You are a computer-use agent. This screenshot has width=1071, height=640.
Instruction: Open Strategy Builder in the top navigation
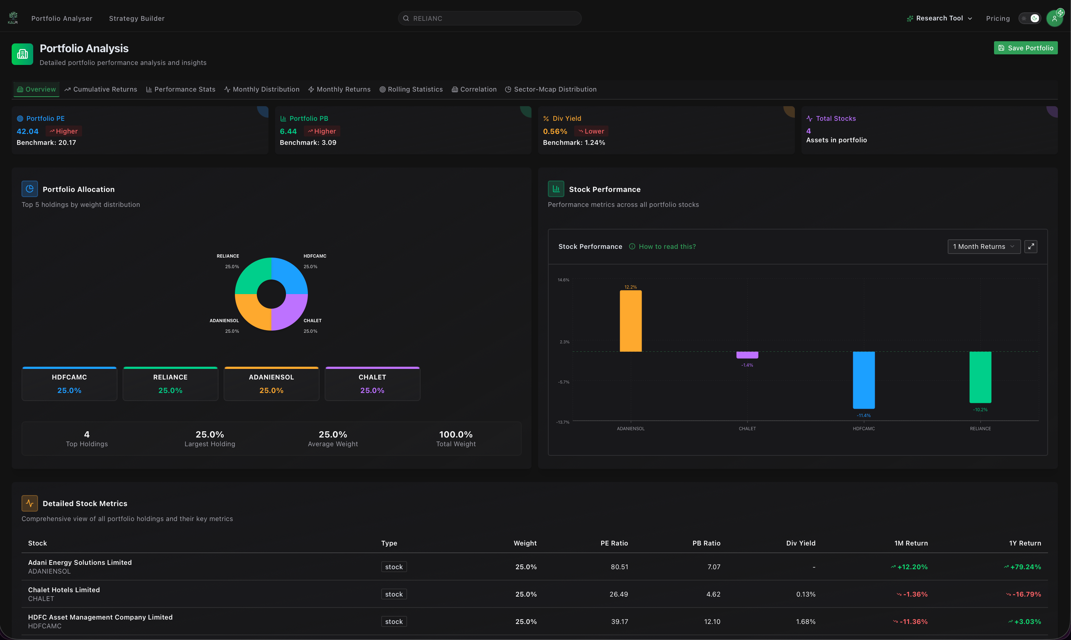137,18
